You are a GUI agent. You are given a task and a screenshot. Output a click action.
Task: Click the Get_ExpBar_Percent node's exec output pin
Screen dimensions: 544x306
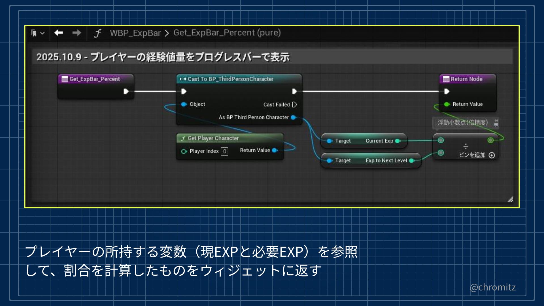tap(126, 91)
